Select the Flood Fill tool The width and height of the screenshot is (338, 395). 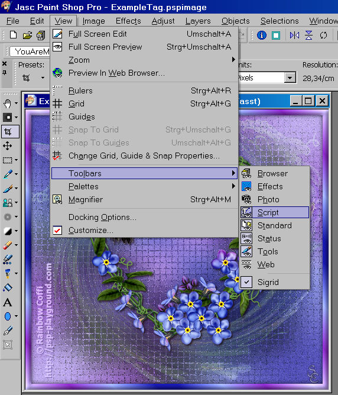coord(8,287)
